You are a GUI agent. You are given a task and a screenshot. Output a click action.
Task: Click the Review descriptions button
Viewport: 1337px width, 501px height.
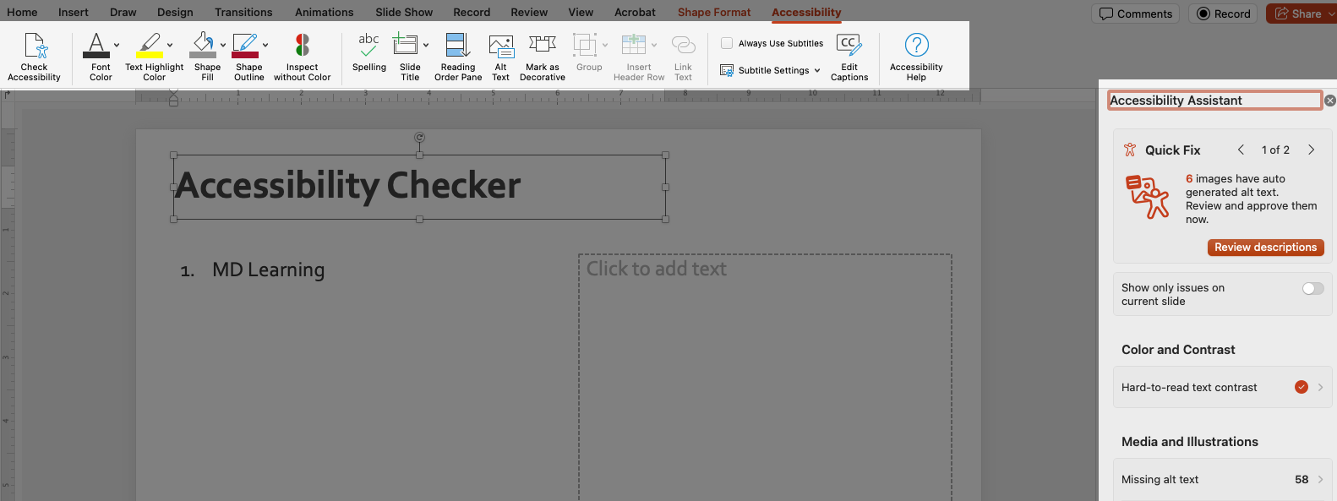point(1265,248)
